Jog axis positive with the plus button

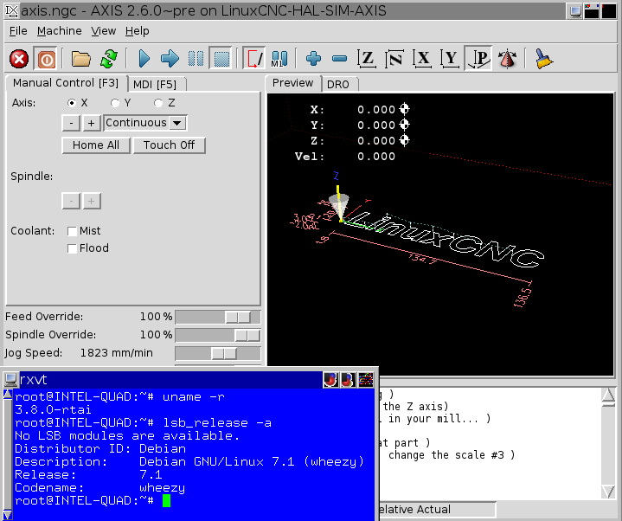tap(91, 123)
